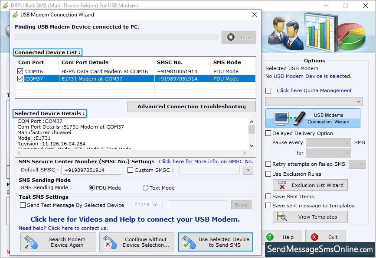
Task: Click View Templates button label
Action: click(317, 217)
